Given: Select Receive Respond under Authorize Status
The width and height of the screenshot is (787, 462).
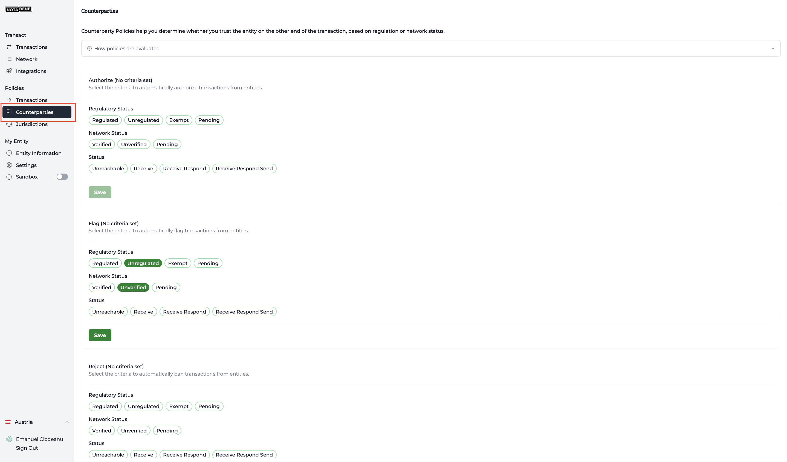Looking at the screenshot, I should pos(184,168).
